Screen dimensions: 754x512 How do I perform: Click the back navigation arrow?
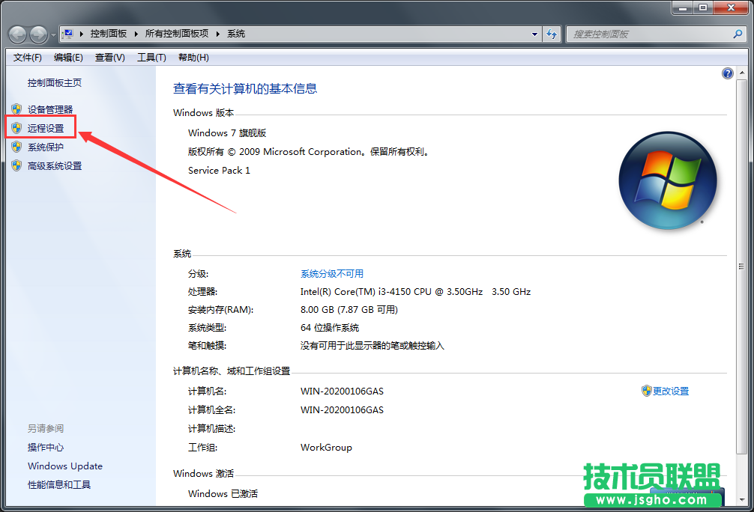[16, 34]
